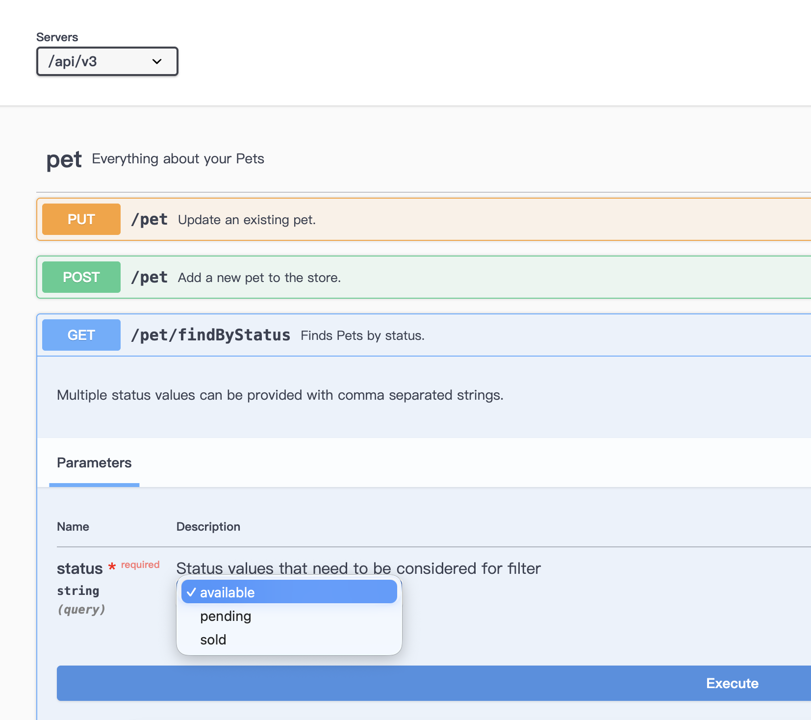The image size is (811, 720).
Task: Click the /pet path in the POST row
Action: click(x=150, y=277)
